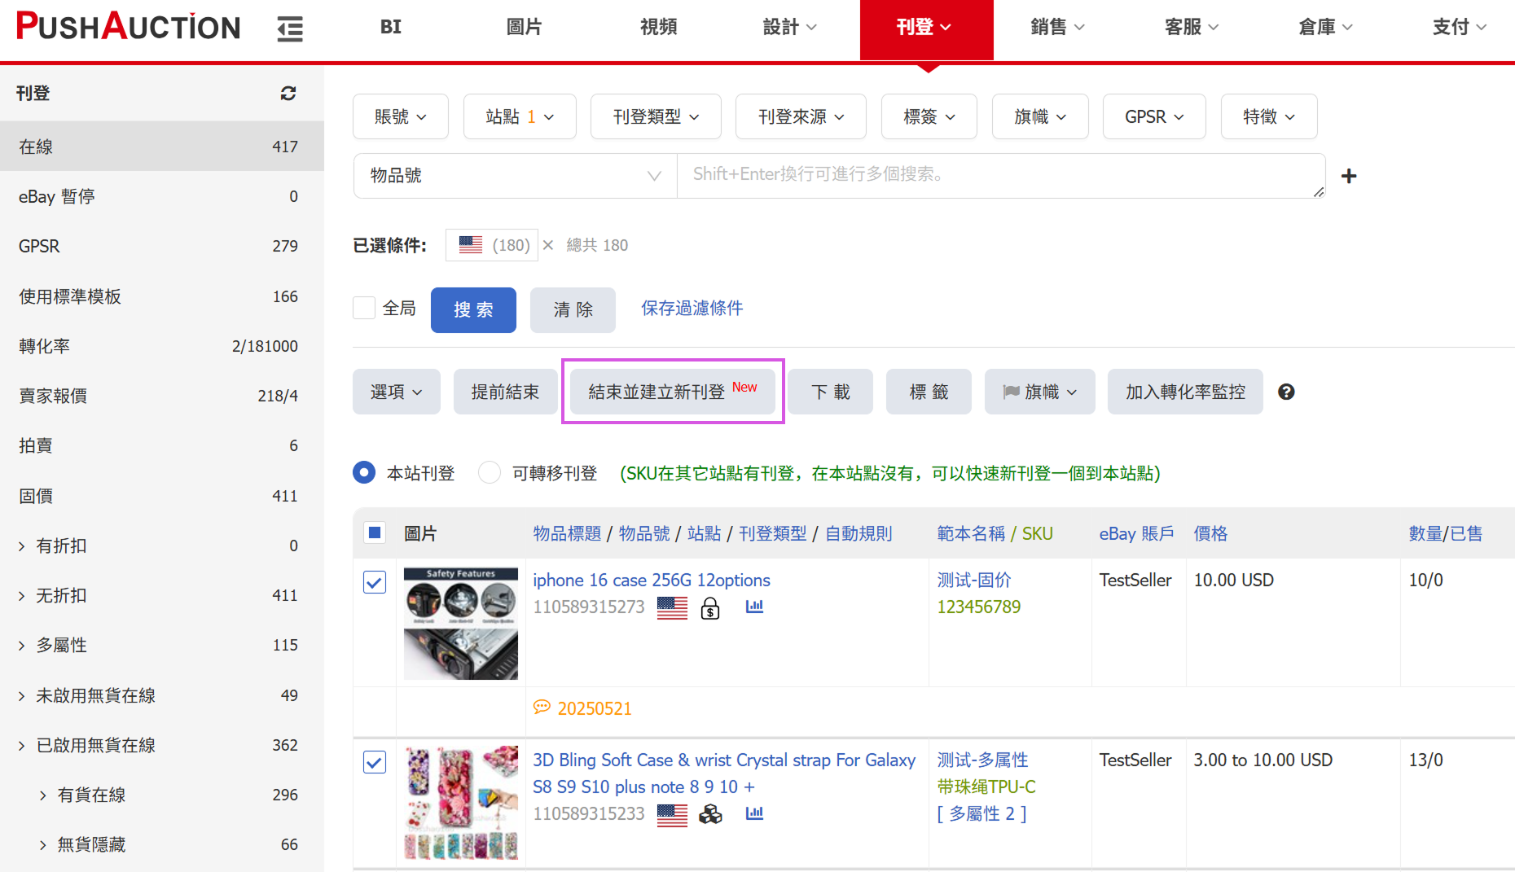1515x872 pixels.
Task: Uncheck the iphone 16 case listing
Action: (375, 582)
